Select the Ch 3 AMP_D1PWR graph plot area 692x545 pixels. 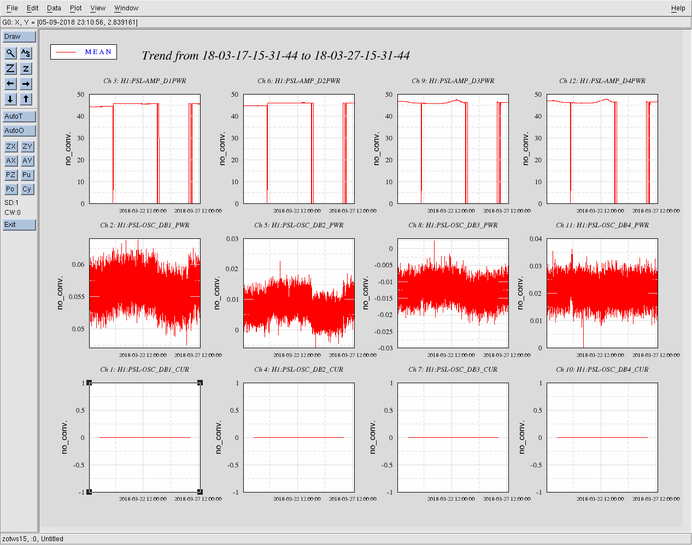click(145, 149)
